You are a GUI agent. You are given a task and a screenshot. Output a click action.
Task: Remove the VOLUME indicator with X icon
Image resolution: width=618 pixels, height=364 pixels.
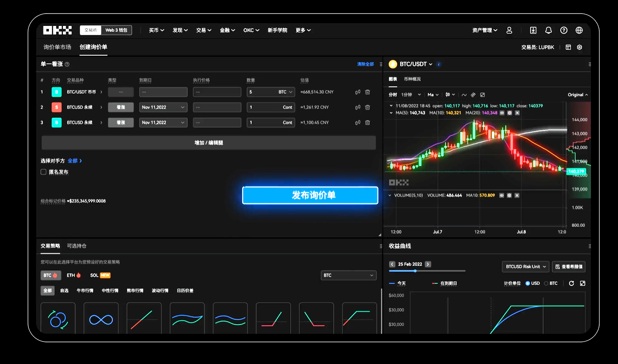(517, 195)
